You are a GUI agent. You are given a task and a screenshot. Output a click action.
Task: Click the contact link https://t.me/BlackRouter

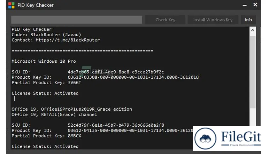coord(68,40)
